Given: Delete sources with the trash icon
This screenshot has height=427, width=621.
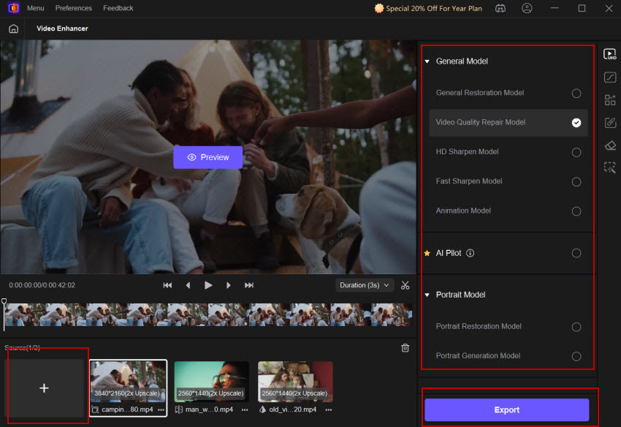Looking at the screenshot, I should pyautogui.click(x=405, y=348).
